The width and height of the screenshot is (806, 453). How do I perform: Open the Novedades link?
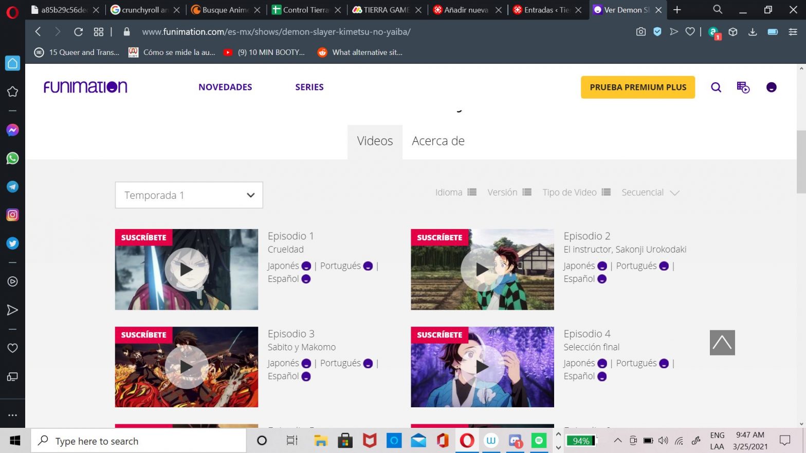(225, 87)
